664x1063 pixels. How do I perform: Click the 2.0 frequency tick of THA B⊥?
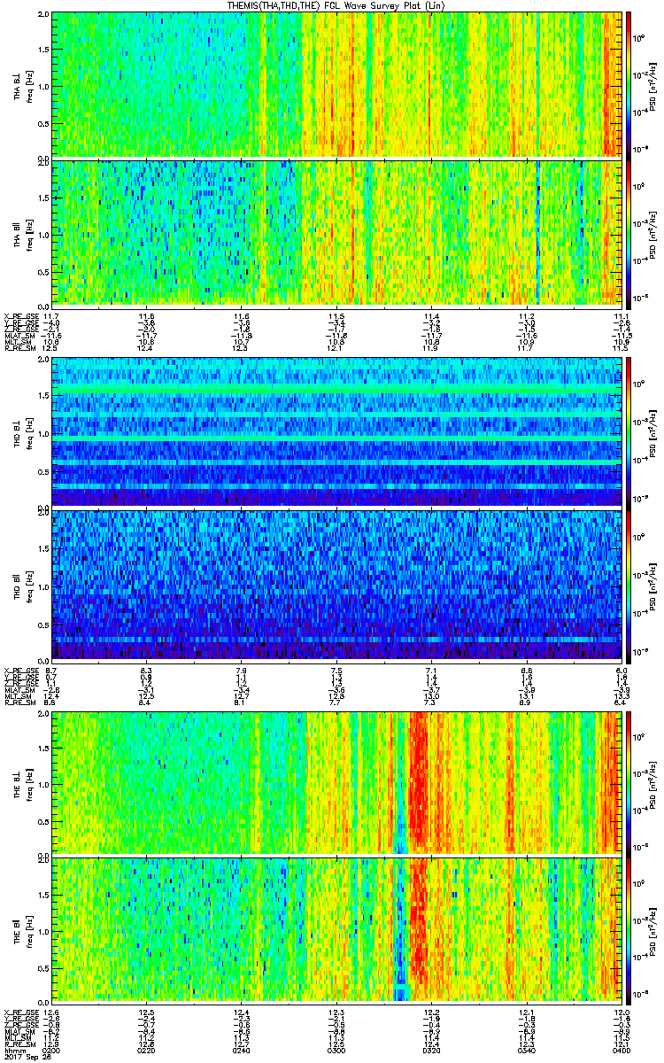(x=42, y=15)
